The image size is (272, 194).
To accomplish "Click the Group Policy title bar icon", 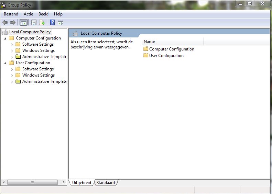I will tap(3, 5).
